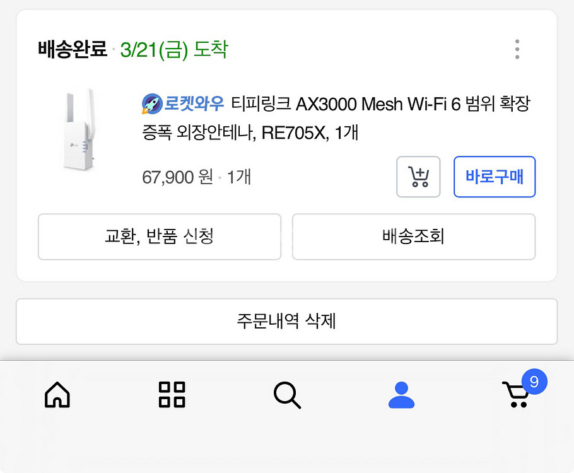The height and width of the screenshot is (473, 574).
Task: Open the three-dot order options menu
Action: pos(517,49)
